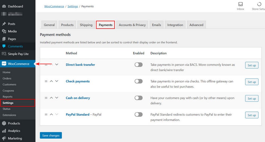Enable the Check payments toggle
The height and width of the screenshot is (142, 265).
click(x=139, y=81)
